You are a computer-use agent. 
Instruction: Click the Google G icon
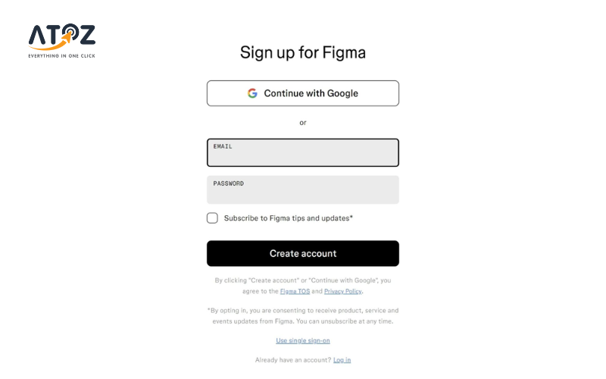[x=252, y=93]
